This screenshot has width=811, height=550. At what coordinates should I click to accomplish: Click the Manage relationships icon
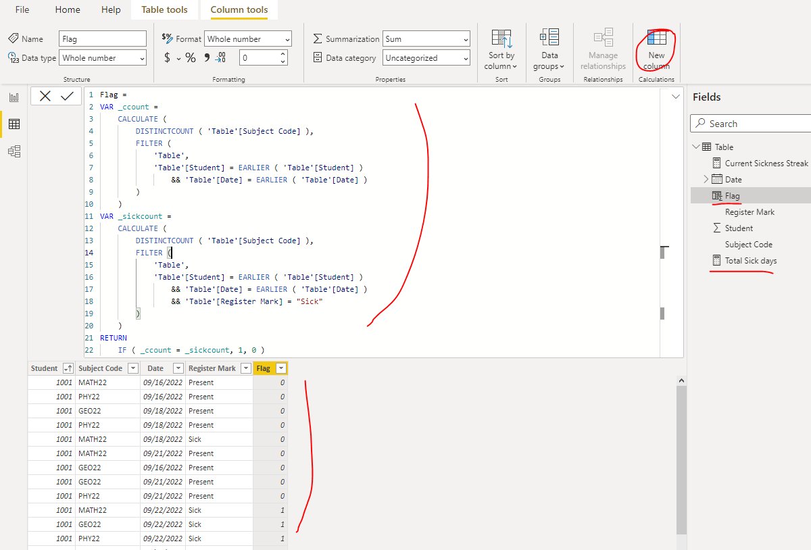pyautogui.click(x=603, y=38)
